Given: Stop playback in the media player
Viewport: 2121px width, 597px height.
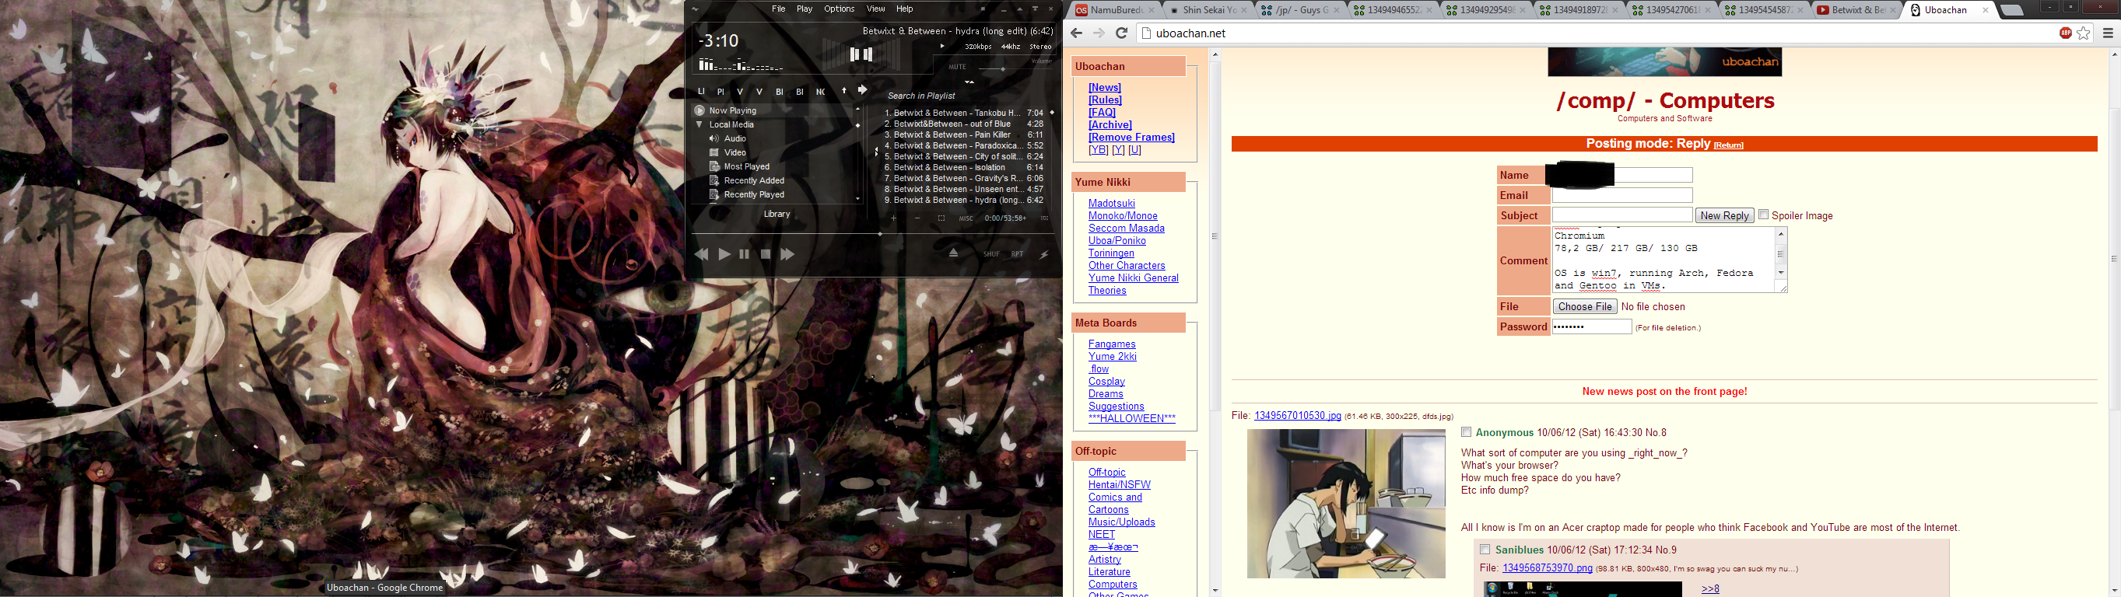Looking at the screenshot, I should point(766,255).
